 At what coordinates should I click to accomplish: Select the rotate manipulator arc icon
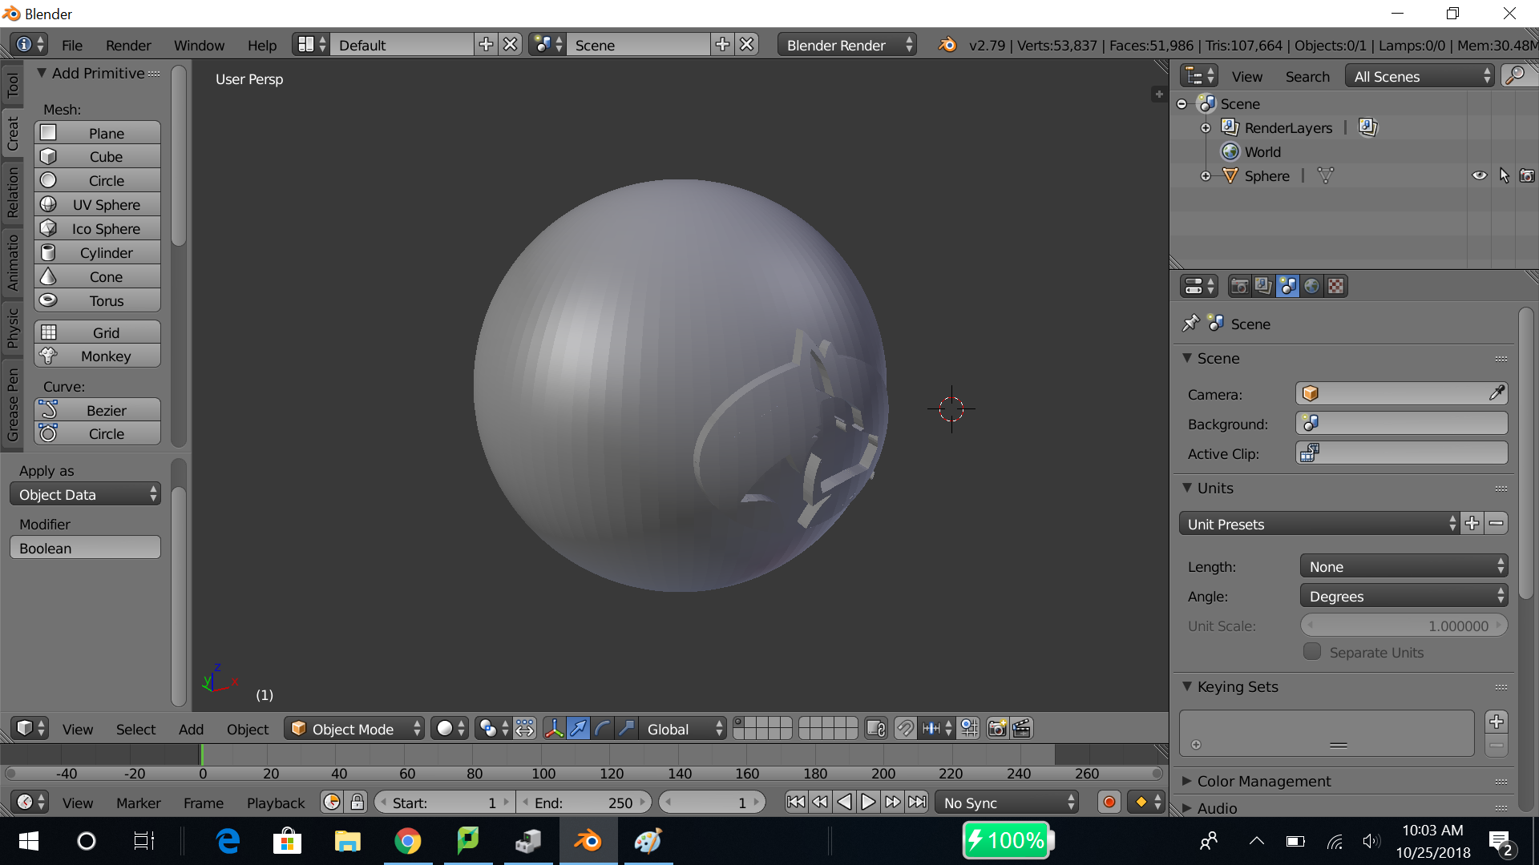(x=602, y=729)
